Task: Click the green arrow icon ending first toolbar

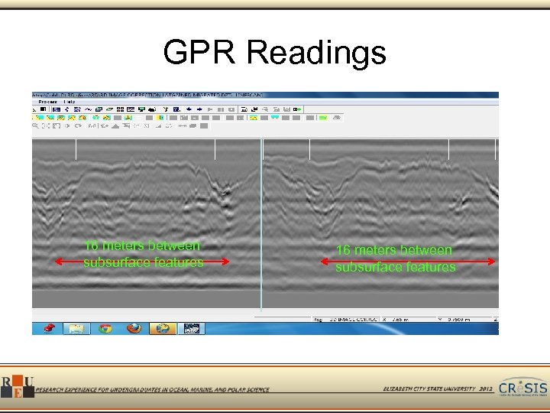Action: (297, 109)
